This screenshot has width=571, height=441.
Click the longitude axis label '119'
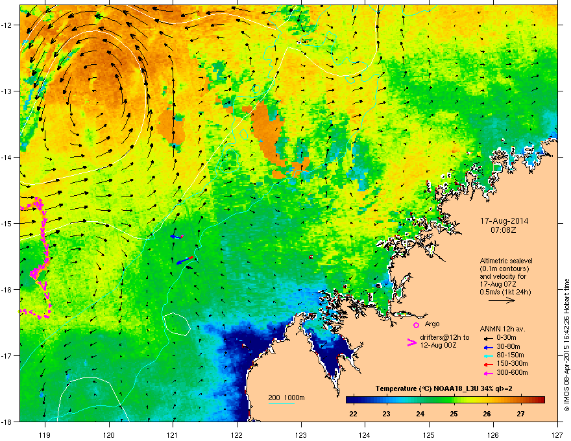pyautogui.click(x=45, y=435)
